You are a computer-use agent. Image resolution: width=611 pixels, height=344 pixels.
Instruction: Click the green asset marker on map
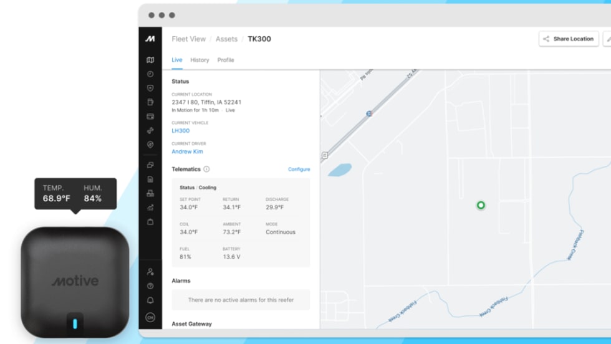(x=481, y=205)
